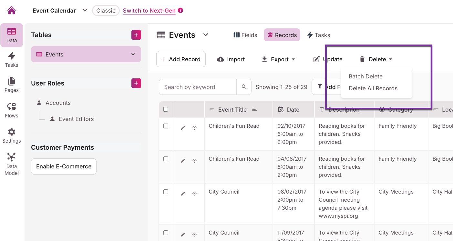This screenshot has height=241, width=453.
Task: View history of first City Council record
Action: (194, 194)
